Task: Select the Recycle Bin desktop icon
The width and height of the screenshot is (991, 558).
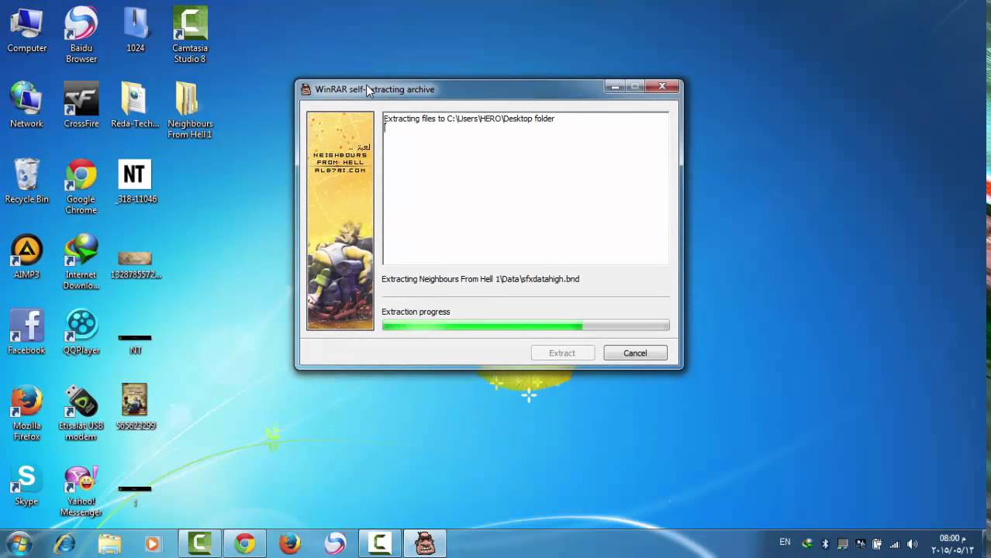Action: [x=26, y=181]
